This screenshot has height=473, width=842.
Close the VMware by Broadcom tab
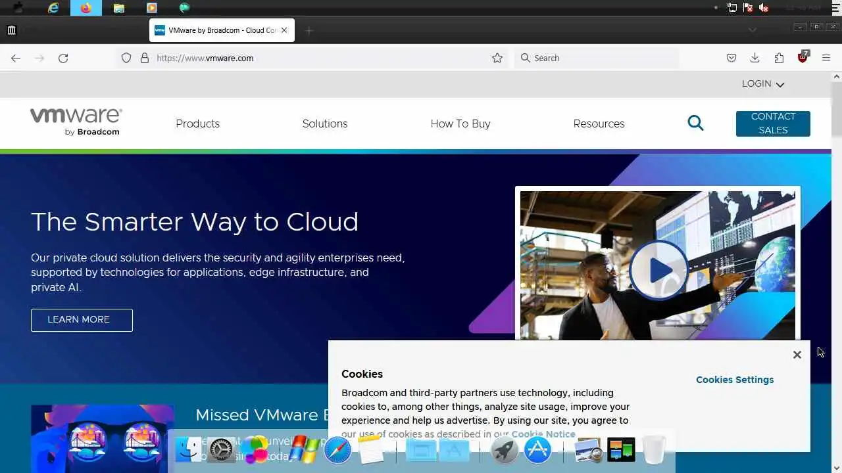click(284, 30)
